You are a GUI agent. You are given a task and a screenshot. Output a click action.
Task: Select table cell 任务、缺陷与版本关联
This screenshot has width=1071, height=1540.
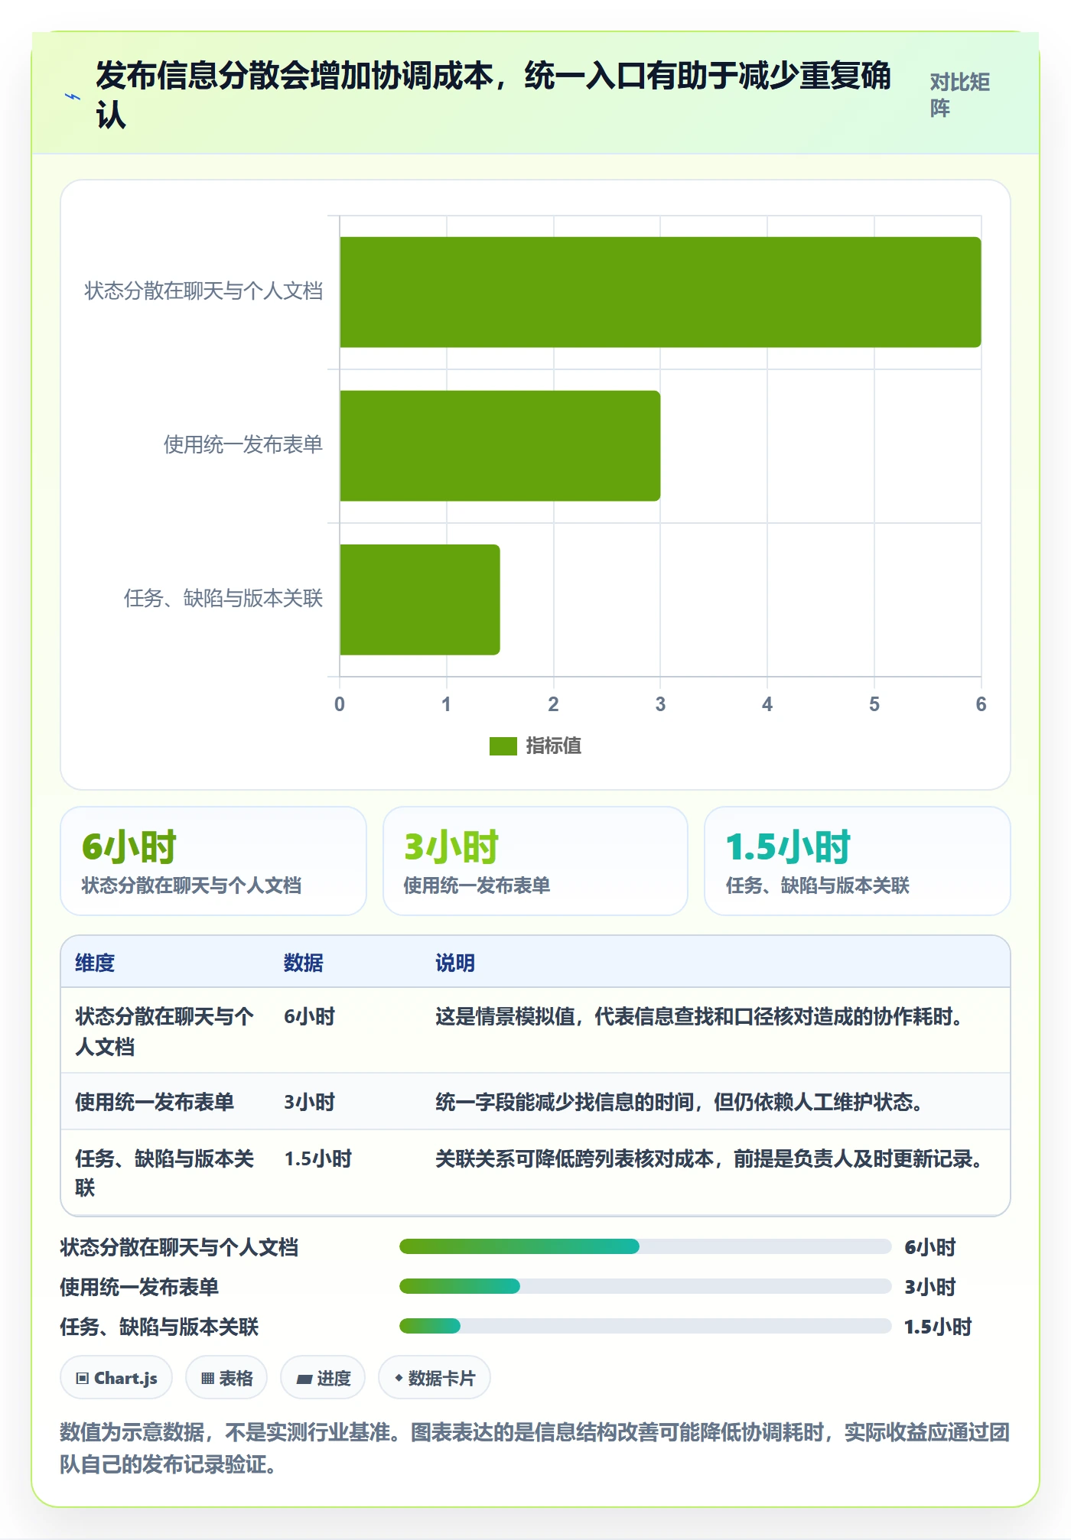coord(164,1173)
